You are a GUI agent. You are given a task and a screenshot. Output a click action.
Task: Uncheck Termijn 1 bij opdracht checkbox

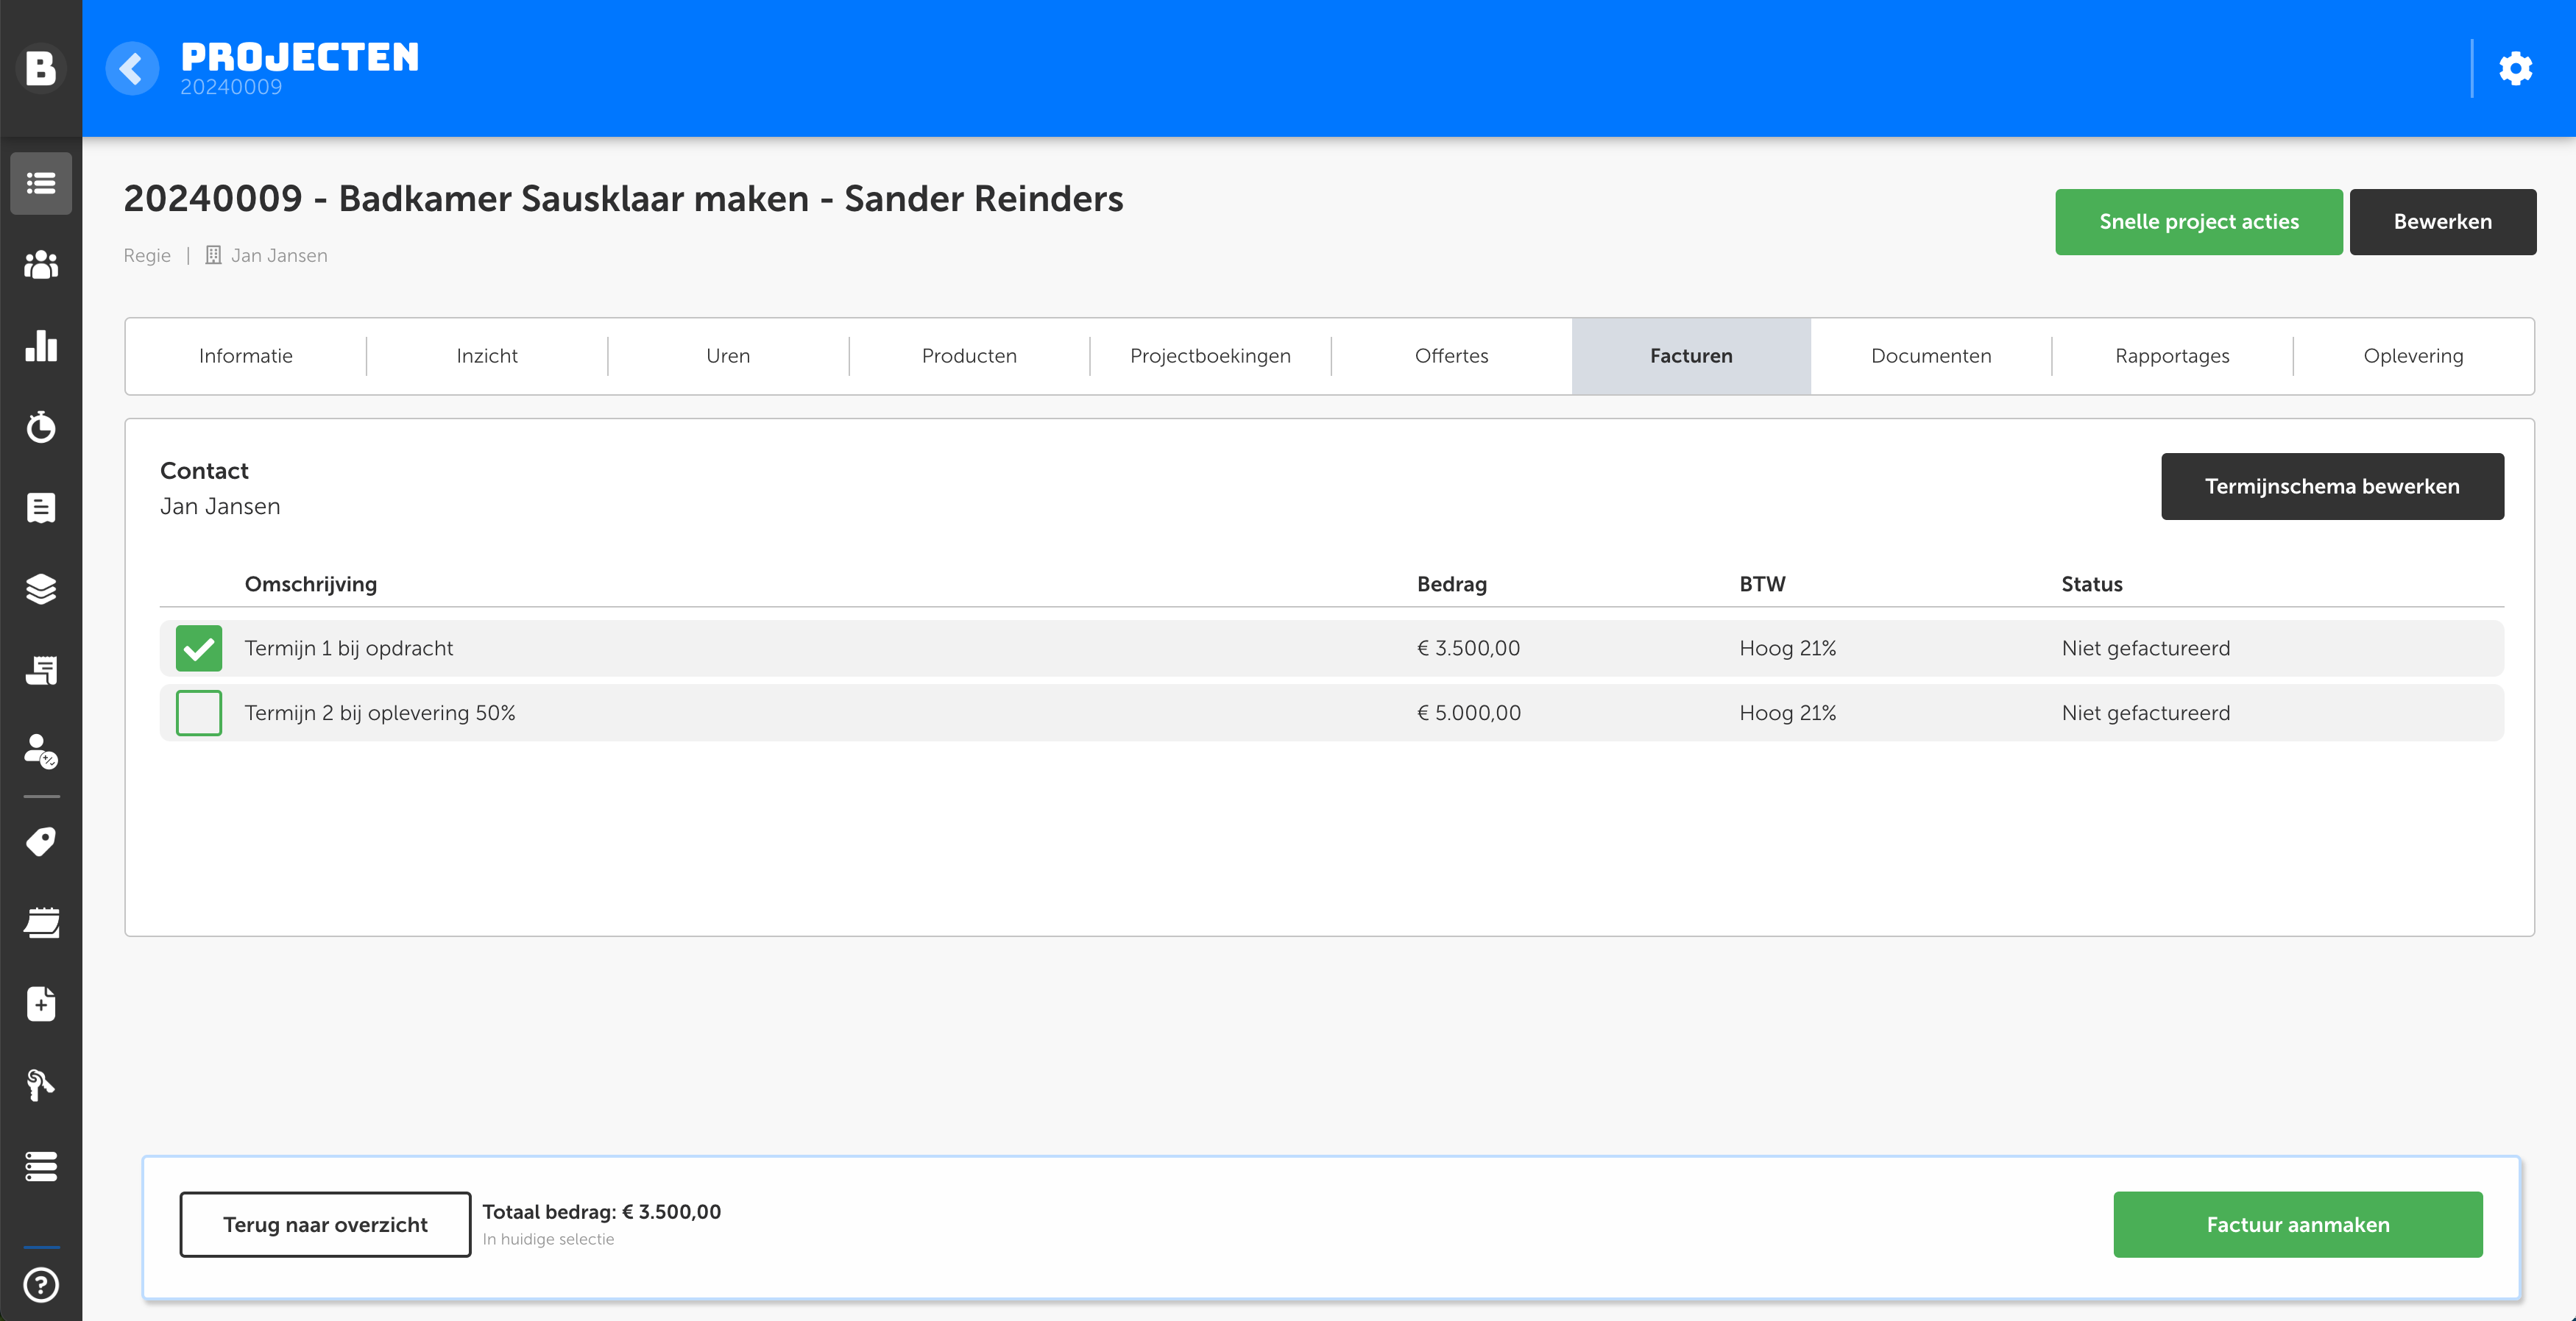(x=198, y=649)
